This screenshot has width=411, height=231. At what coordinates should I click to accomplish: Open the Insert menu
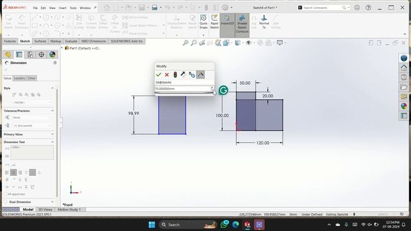62,8
